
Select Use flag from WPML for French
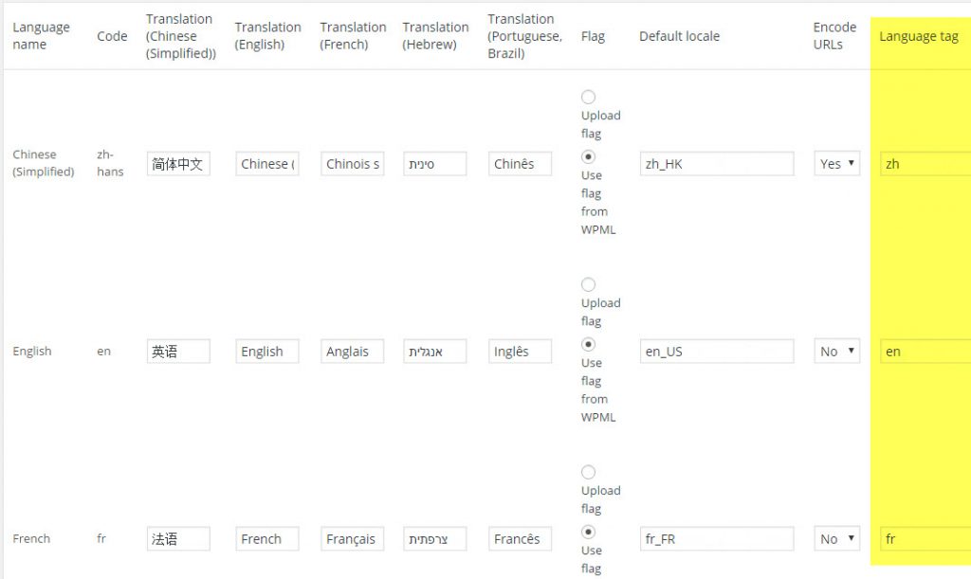click(588, 532)
